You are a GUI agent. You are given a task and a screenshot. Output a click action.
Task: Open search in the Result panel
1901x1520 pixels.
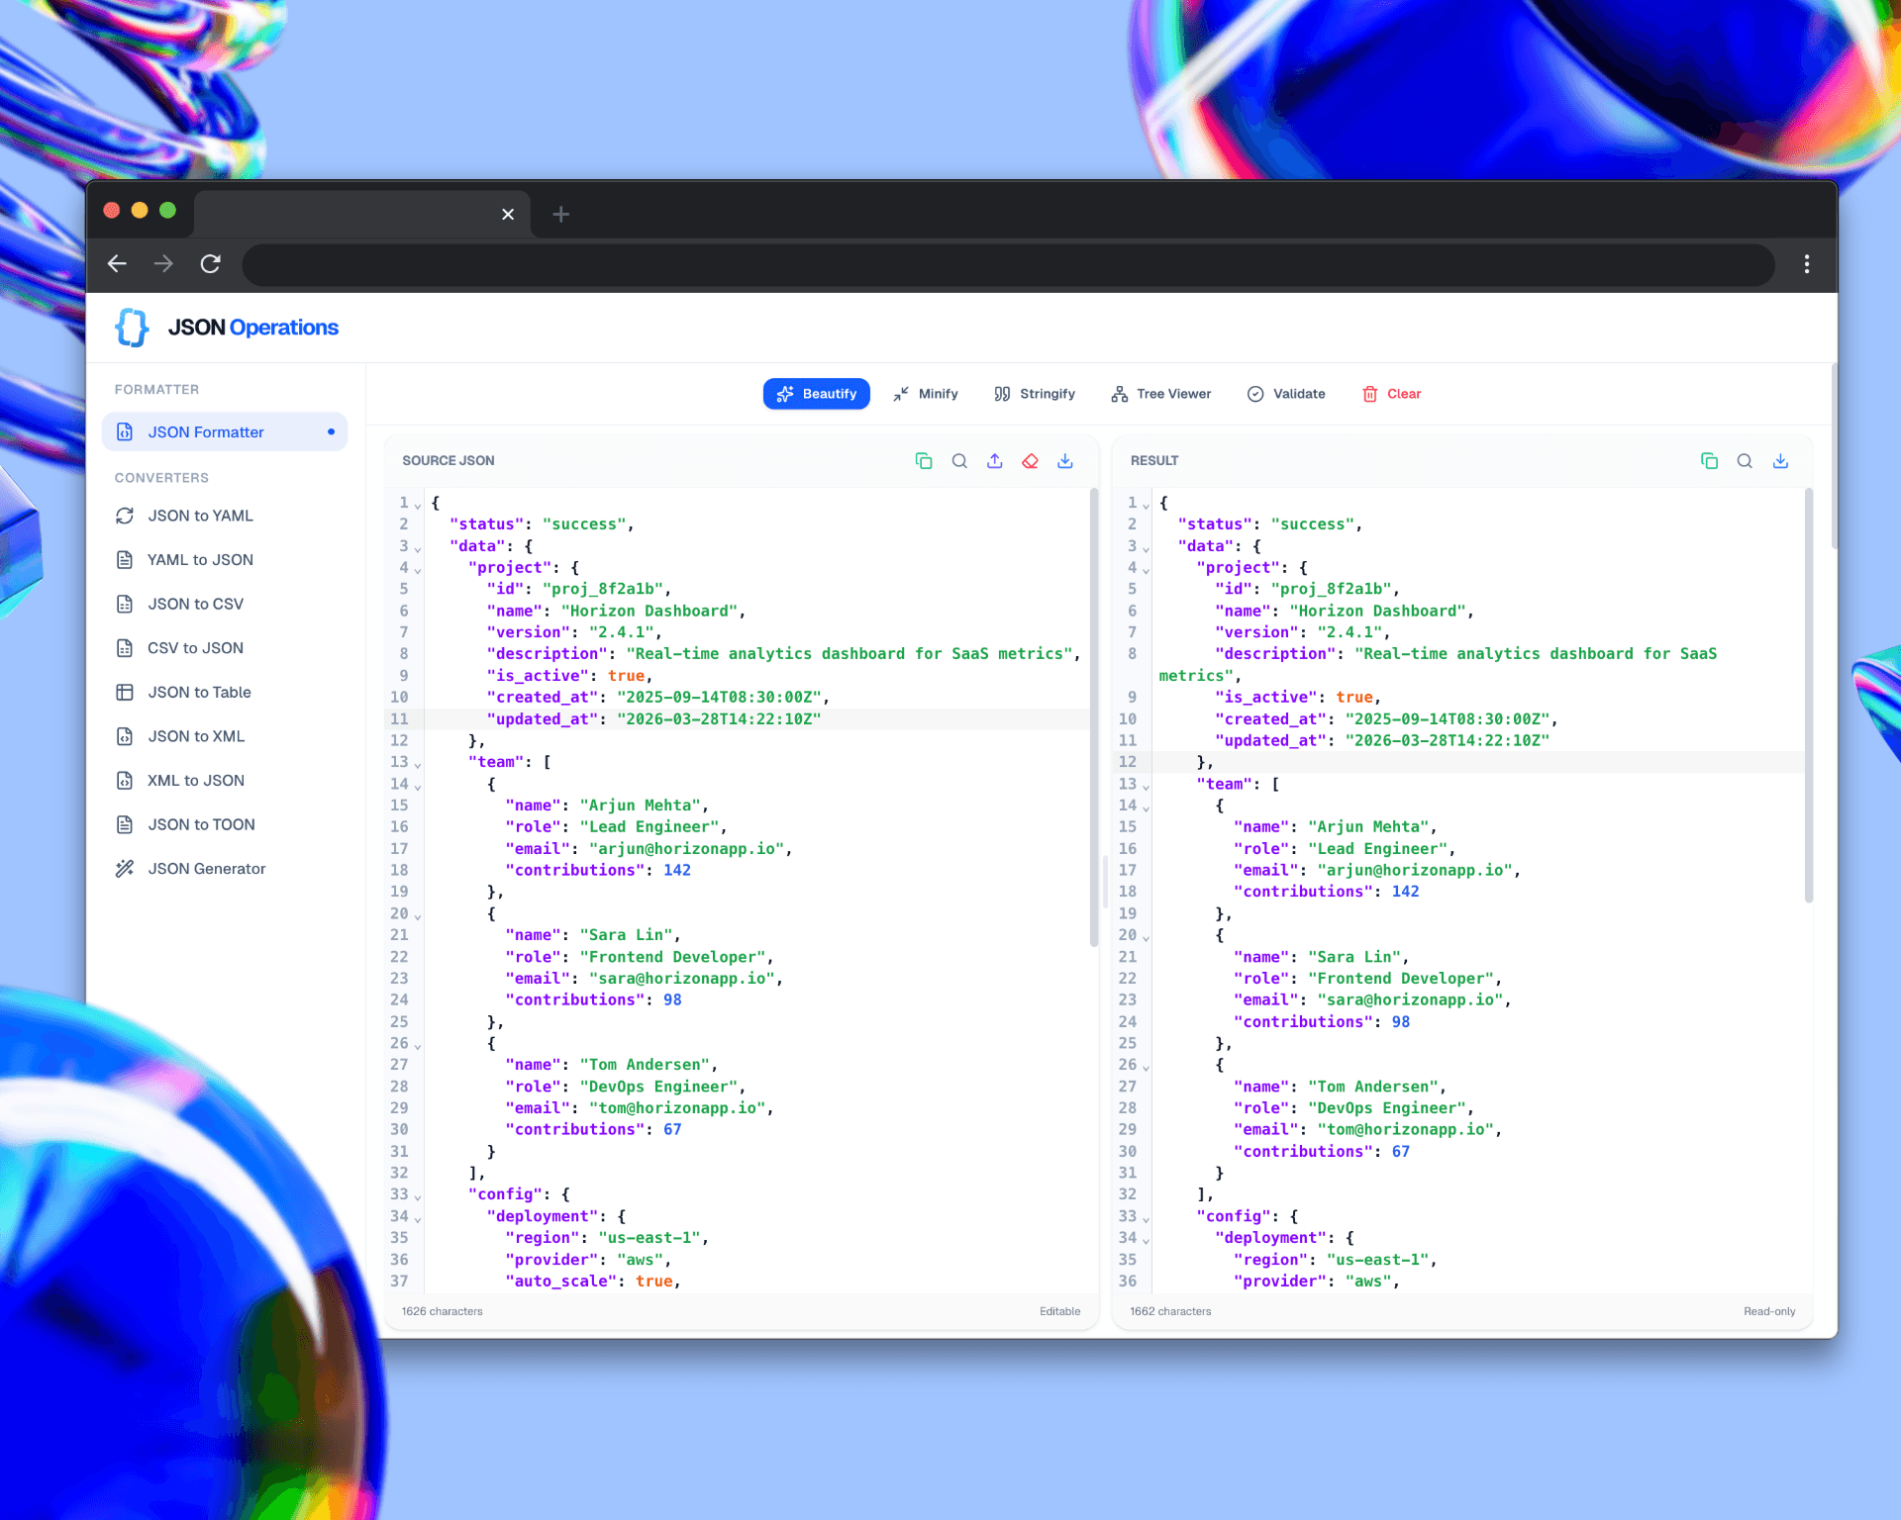click(x=1745, y=461)
